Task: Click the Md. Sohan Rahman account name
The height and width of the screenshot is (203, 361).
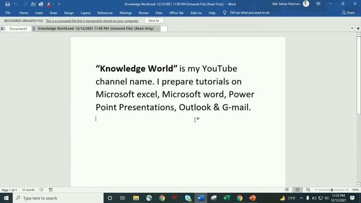Action: coord(286,4)
